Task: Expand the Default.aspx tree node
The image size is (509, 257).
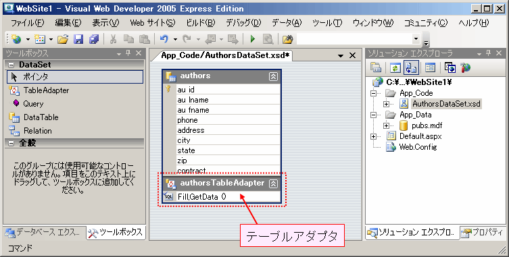Action: click(374, 136)
